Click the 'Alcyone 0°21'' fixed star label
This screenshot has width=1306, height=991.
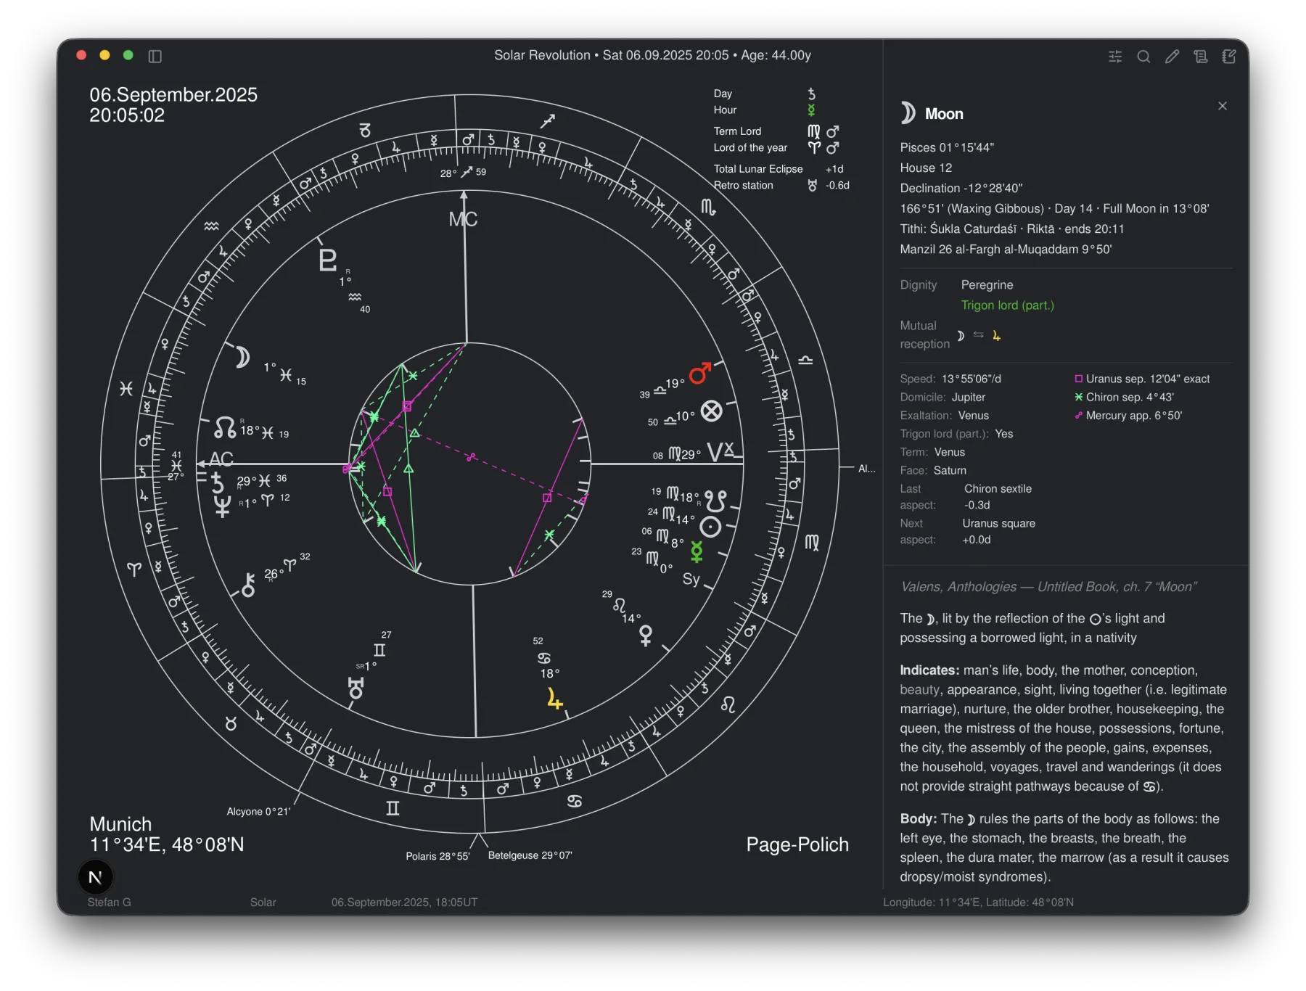pos(258,812)
